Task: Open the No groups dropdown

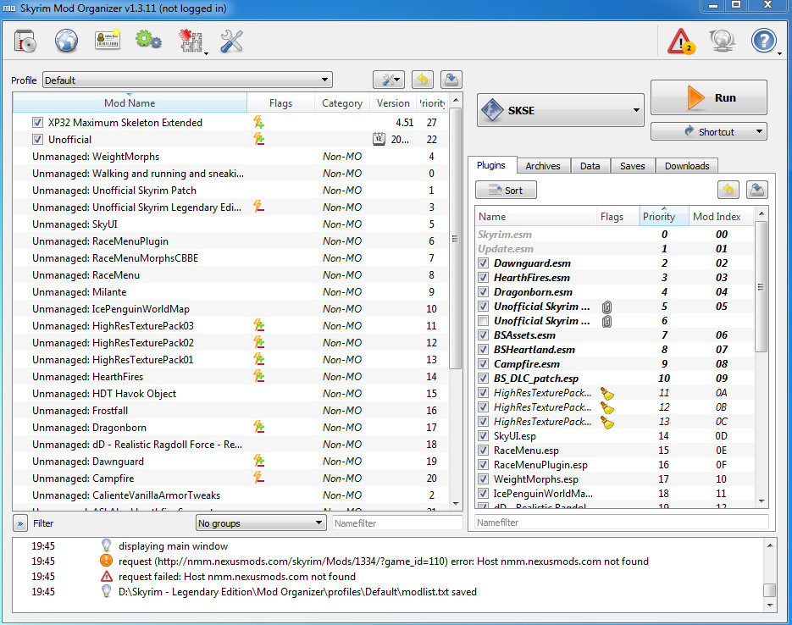Action: pyautogui.click(x=260, y=523)
